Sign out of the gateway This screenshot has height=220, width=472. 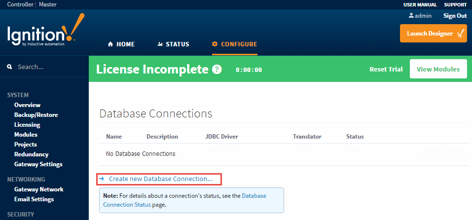[x=455, y=16]
